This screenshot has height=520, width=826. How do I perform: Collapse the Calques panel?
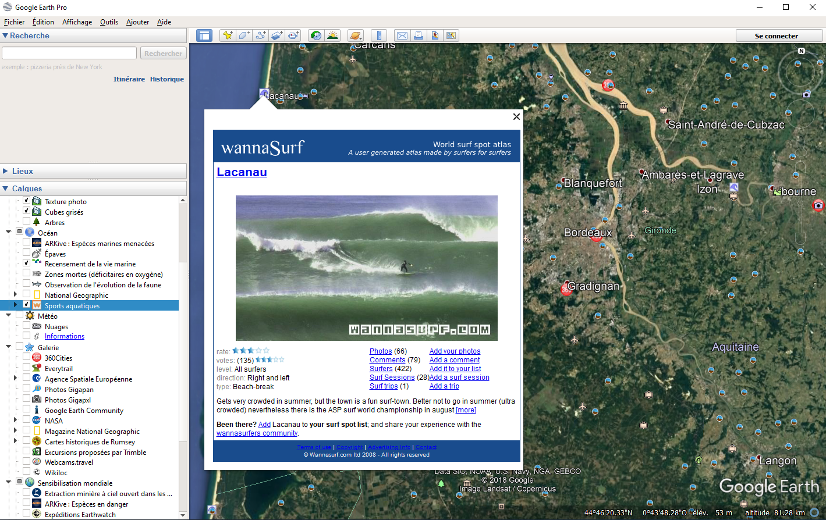click(5, 188)
